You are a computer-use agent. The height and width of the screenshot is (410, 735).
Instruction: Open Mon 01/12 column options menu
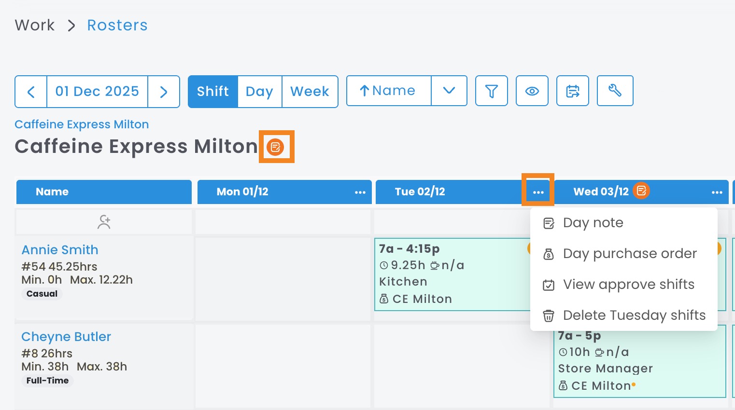tap(360, 192)
